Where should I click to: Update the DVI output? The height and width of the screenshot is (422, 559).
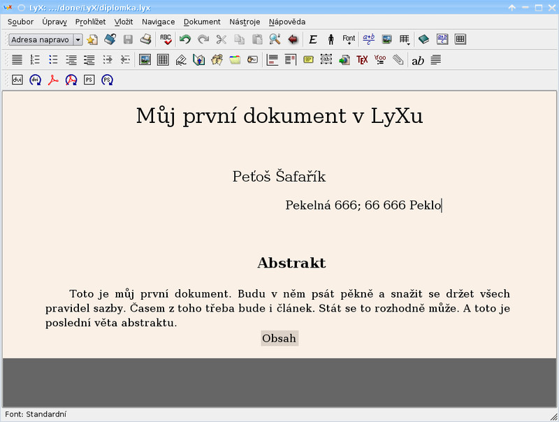click(36, 80)
